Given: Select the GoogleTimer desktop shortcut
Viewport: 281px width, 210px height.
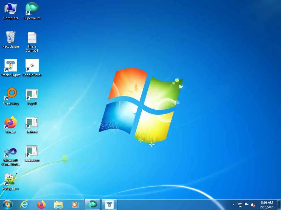Looking at the screenshot, I should coord(32,68).
